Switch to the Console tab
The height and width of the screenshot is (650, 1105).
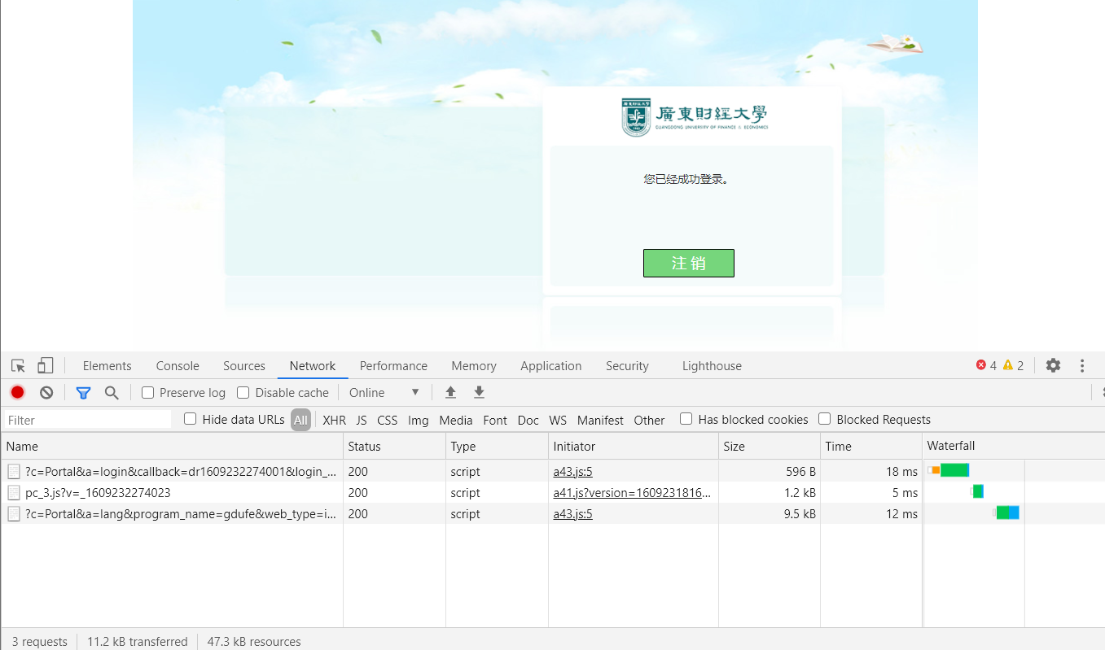click(178, 366)
